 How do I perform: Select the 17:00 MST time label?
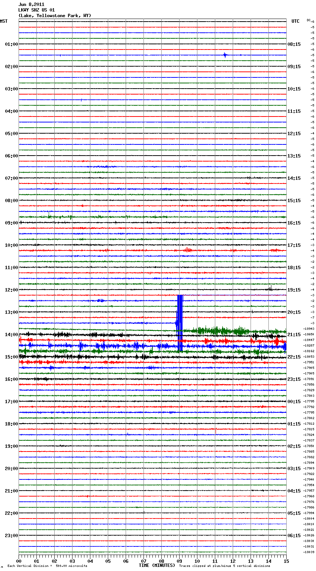(11, 402)
